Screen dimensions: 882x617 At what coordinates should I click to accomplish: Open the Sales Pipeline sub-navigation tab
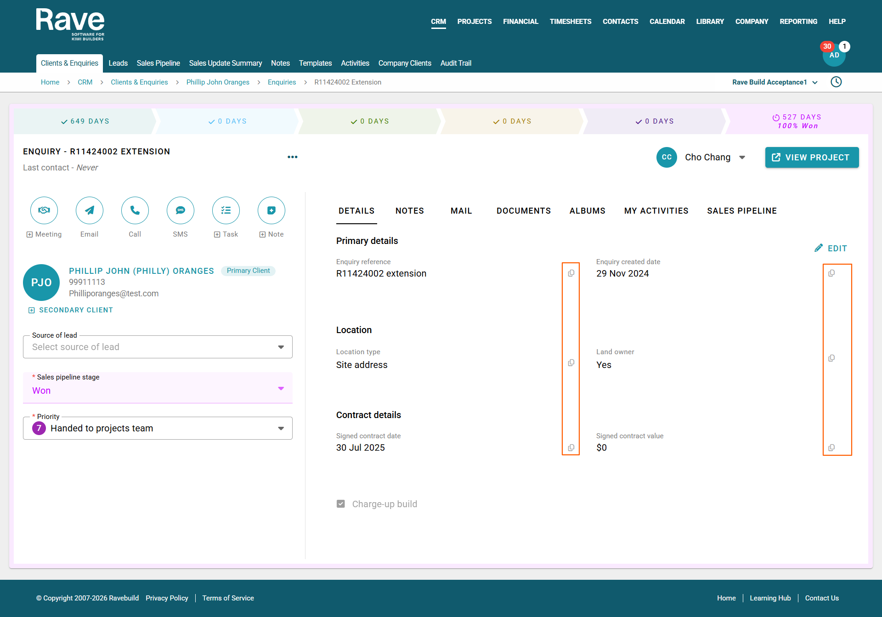click(158, 63)
